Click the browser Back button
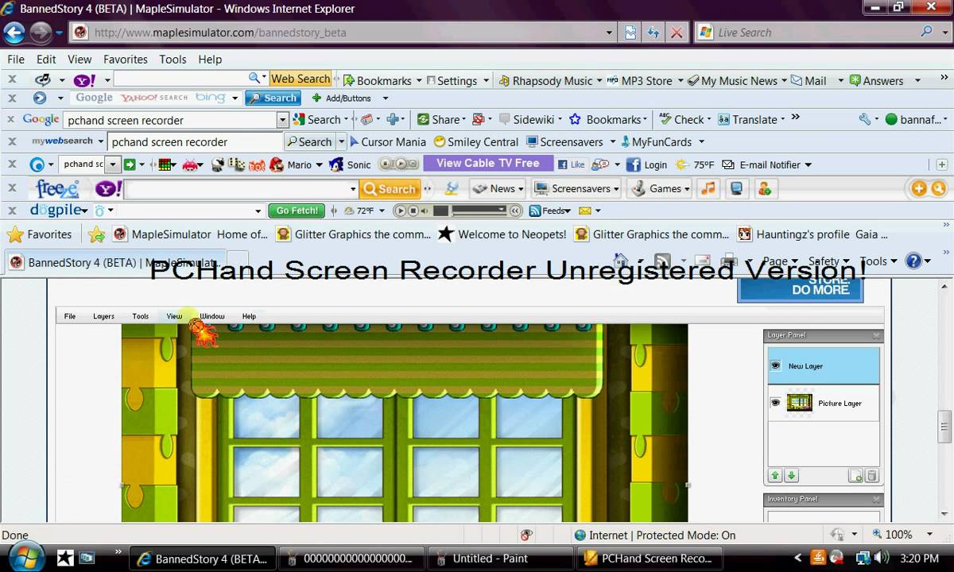 (x=14, y=33)
